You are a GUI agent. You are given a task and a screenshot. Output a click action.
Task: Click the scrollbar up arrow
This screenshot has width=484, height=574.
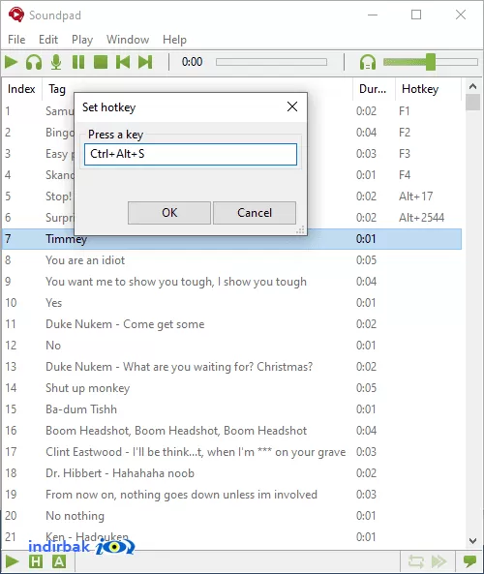pyautogui.click(x=472, y=86)
